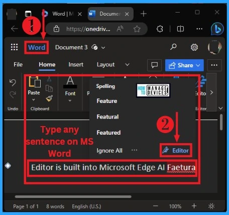Zoom out with minus button
The height and width of the screenshot is (215, 229).
(x=156, y=206)
